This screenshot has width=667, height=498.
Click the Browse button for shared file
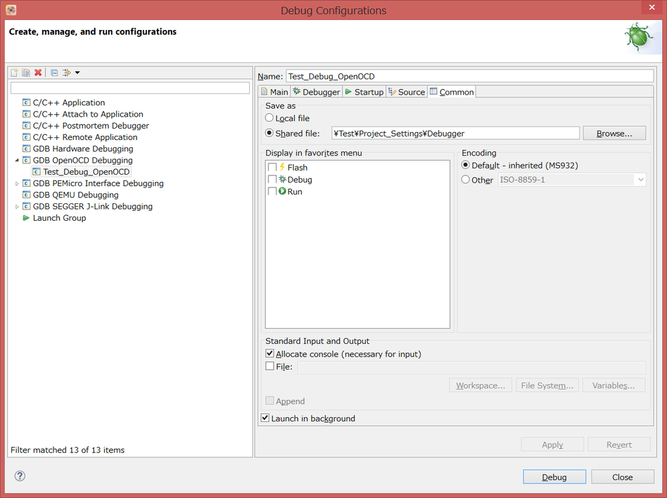pos(614,133)
